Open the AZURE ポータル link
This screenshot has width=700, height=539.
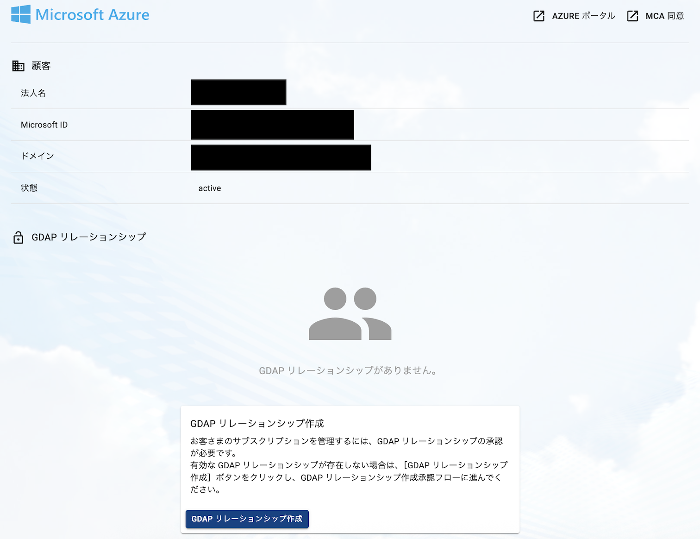click(x=583, y=16)
